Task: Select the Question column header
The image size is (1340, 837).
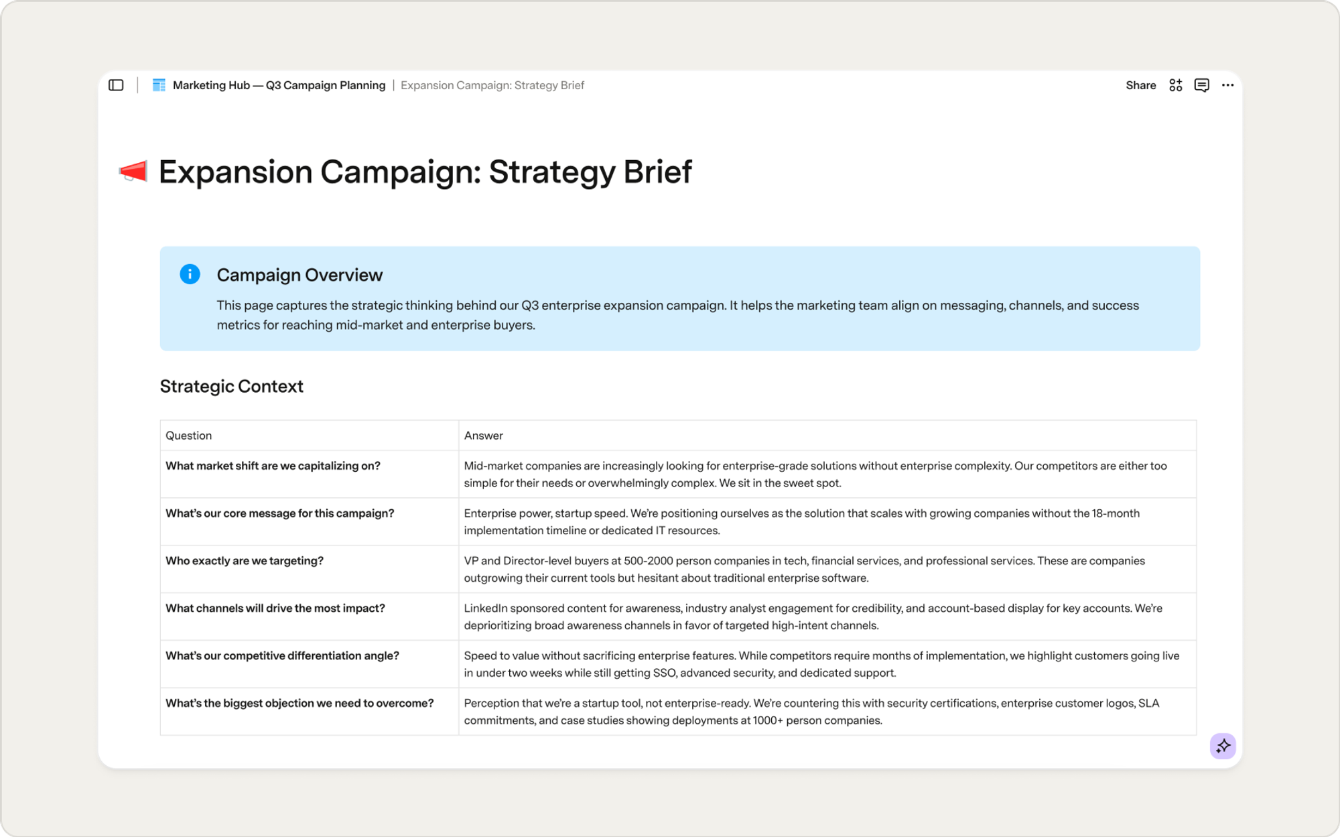Action: pyautogui.click(x=310, y=436)
